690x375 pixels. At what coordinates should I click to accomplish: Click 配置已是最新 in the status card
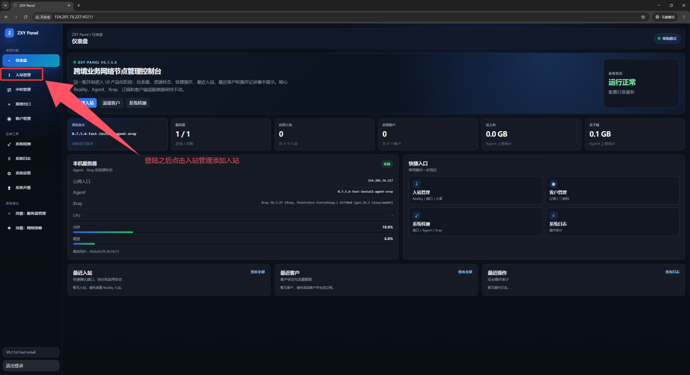click(621, 92)
